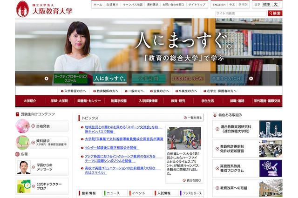The image size is (298, 198).
Task: Open 教育改革への取組 feature card
Action: [247, 188]
